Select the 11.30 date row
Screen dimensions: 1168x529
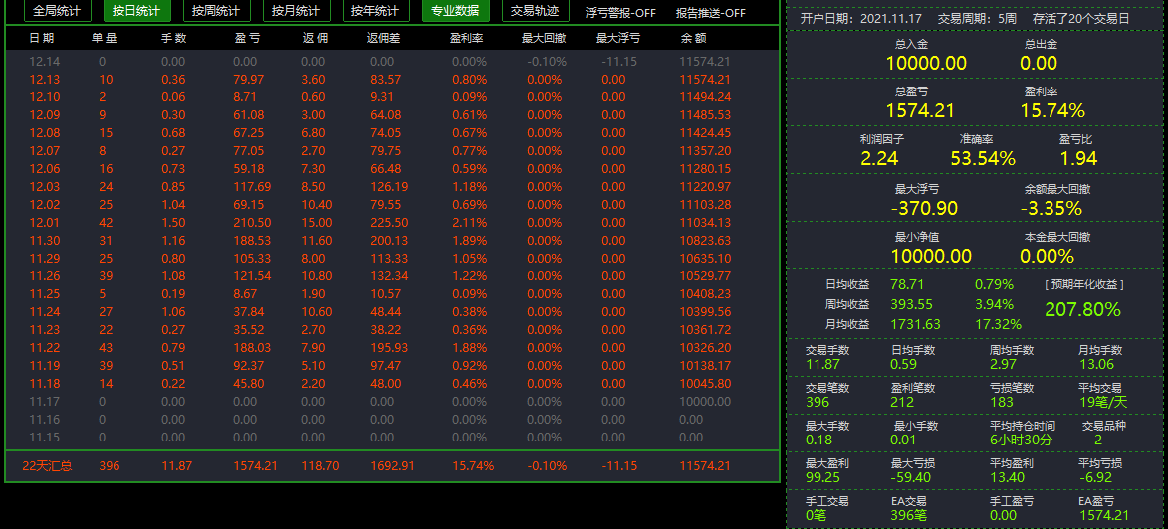391,240
